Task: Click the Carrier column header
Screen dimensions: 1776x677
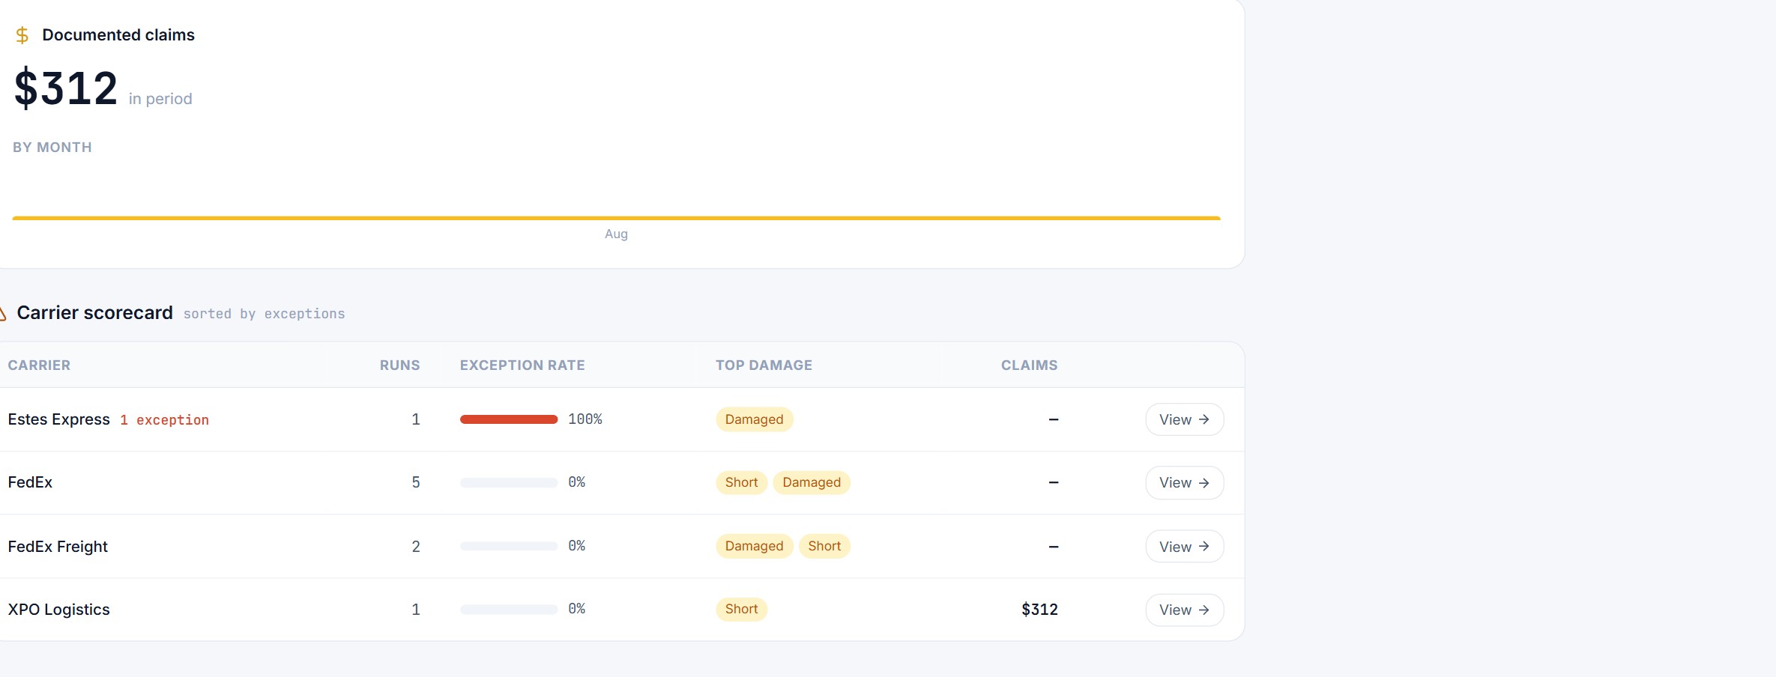Action: (39, 365)
